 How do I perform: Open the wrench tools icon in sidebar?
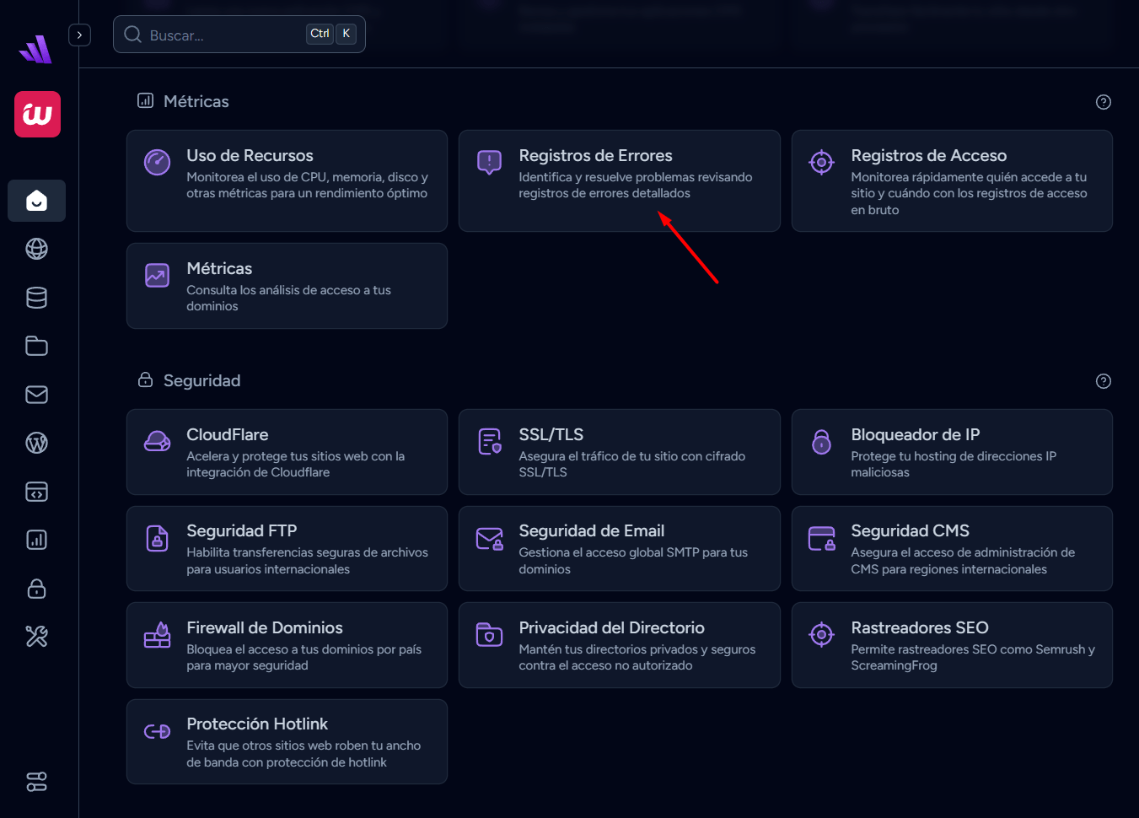click(x=36, y=637)
